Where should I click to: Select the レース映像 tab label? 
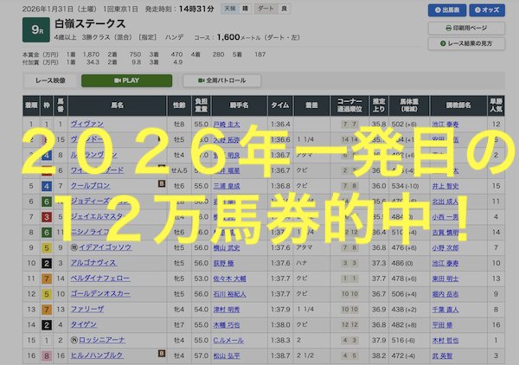(x=50, y=80)
